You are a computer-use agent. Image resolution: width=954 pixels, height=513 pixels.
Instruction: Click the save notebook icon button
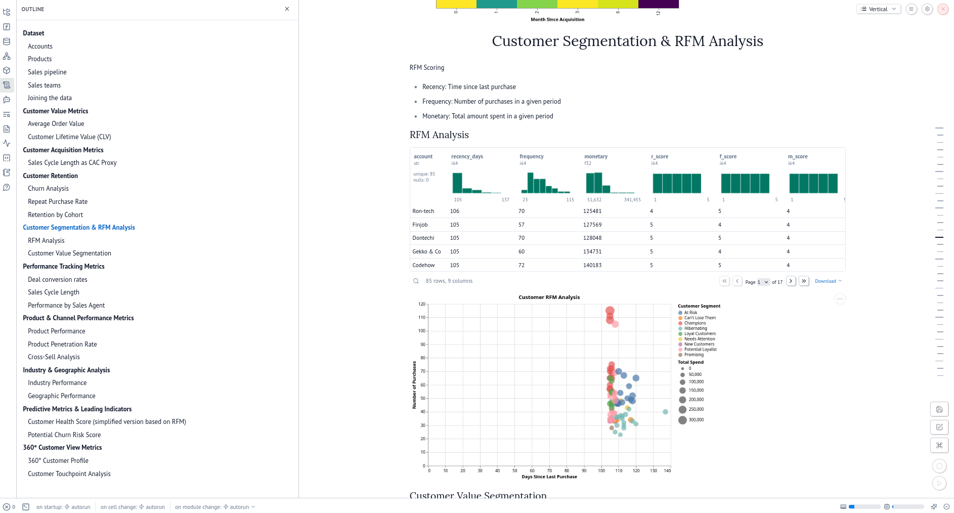(939, 409)
